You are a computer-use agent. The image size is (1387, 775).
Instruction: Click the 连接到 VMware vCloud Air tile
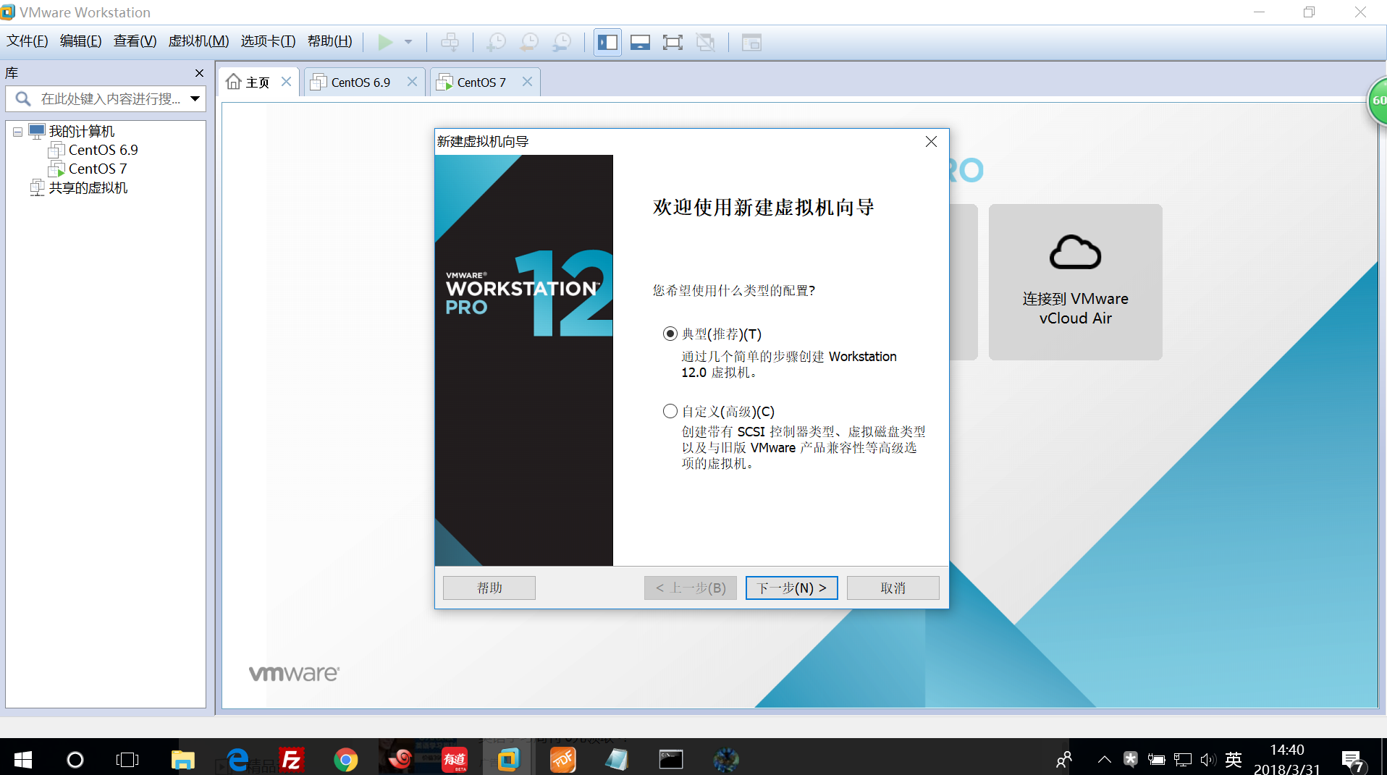1076,282
